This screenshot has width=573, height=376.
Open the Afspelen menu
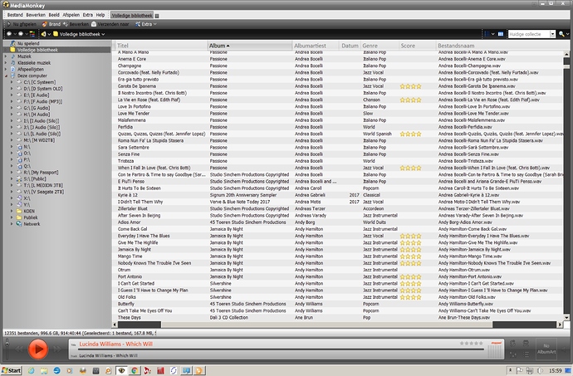pyautogui.click(x=71, y=15)
